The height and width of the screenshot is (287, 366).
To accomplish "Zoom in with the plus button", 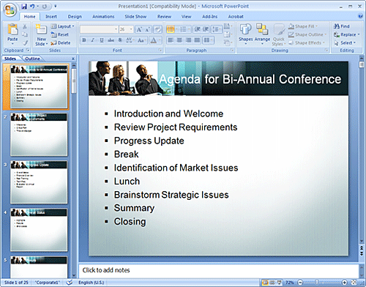I will pos(344,283).
